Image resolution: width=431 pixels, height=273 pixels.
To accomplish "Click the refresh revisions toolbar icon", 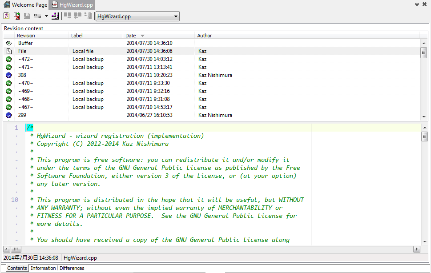I will click(x=6, y=16).
